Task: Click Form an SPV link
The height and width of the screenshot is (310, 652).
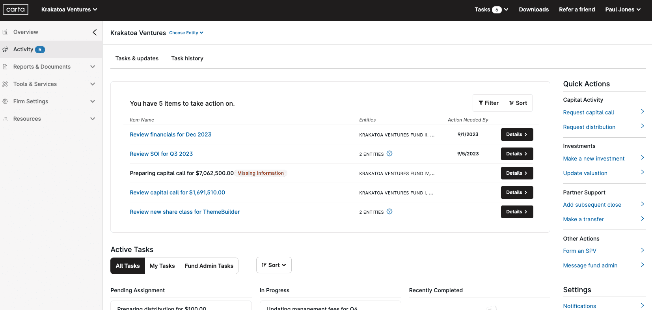Action: point(579,251)
